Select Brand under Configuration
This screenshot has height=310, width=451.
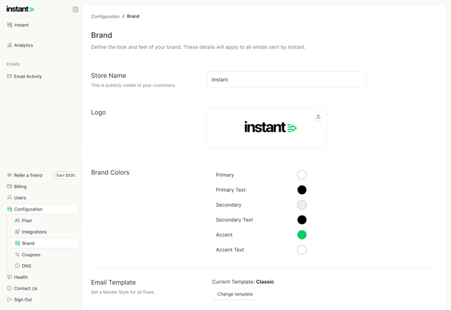click(x=45, y=243)
